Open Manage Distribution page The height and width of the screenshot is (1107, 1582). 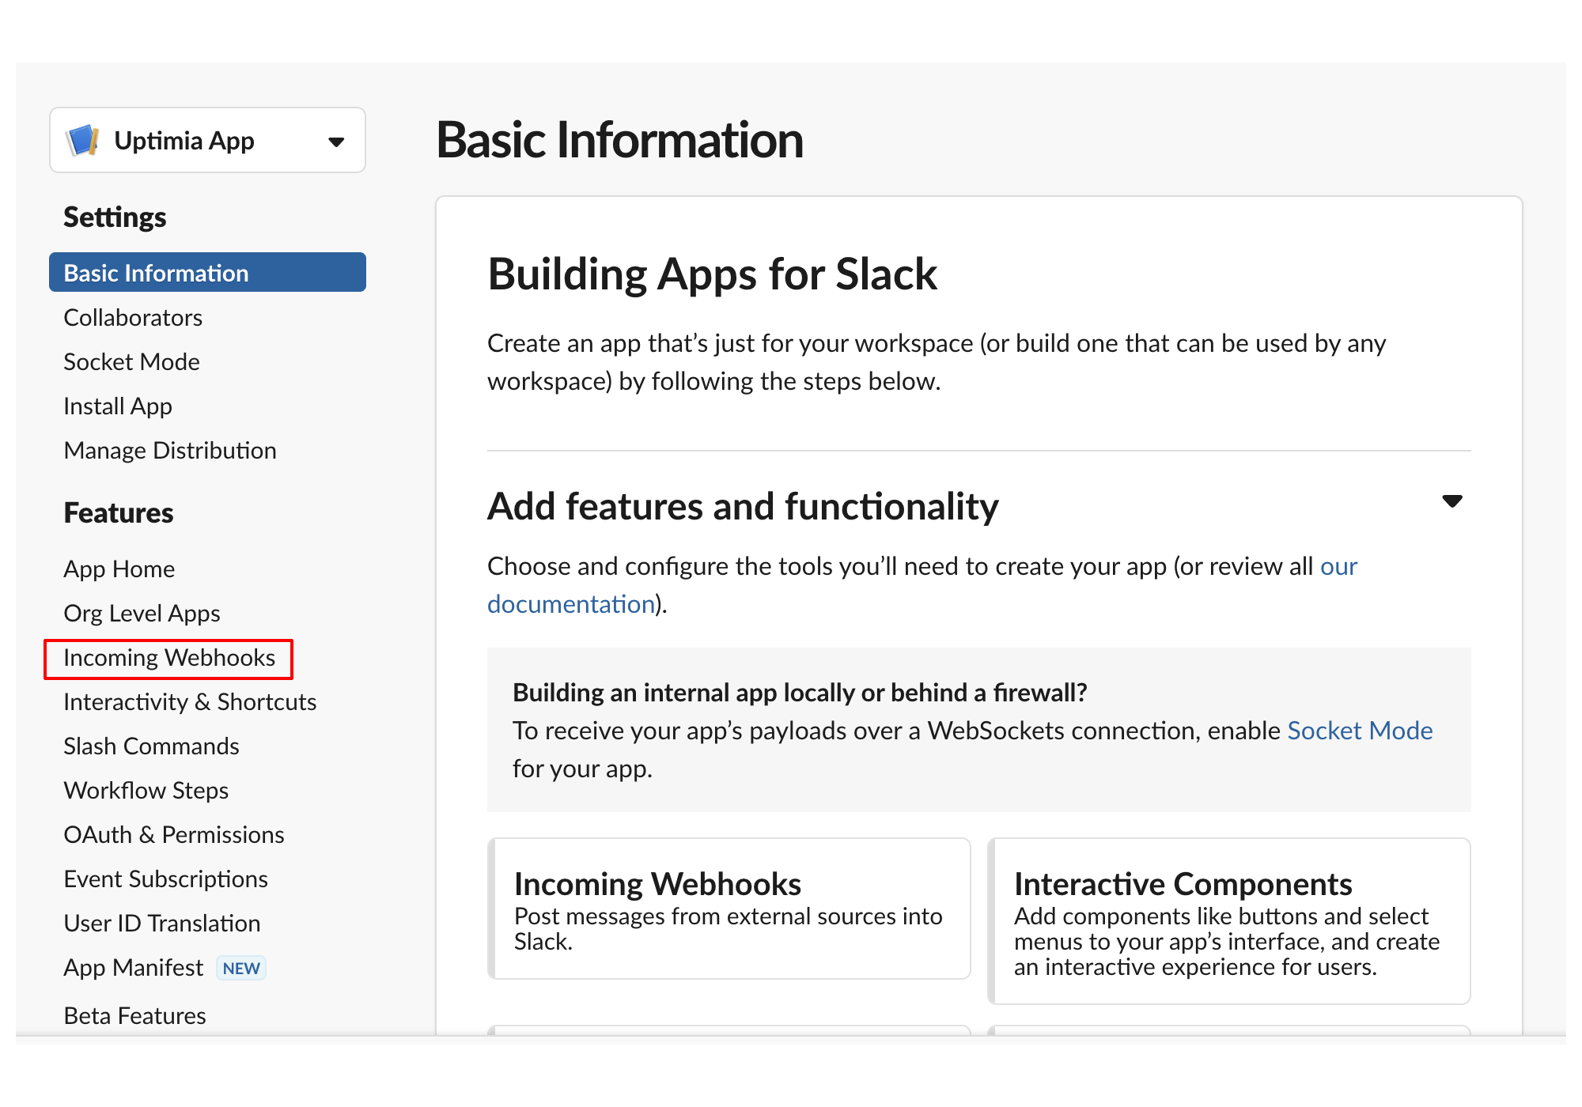170,450
